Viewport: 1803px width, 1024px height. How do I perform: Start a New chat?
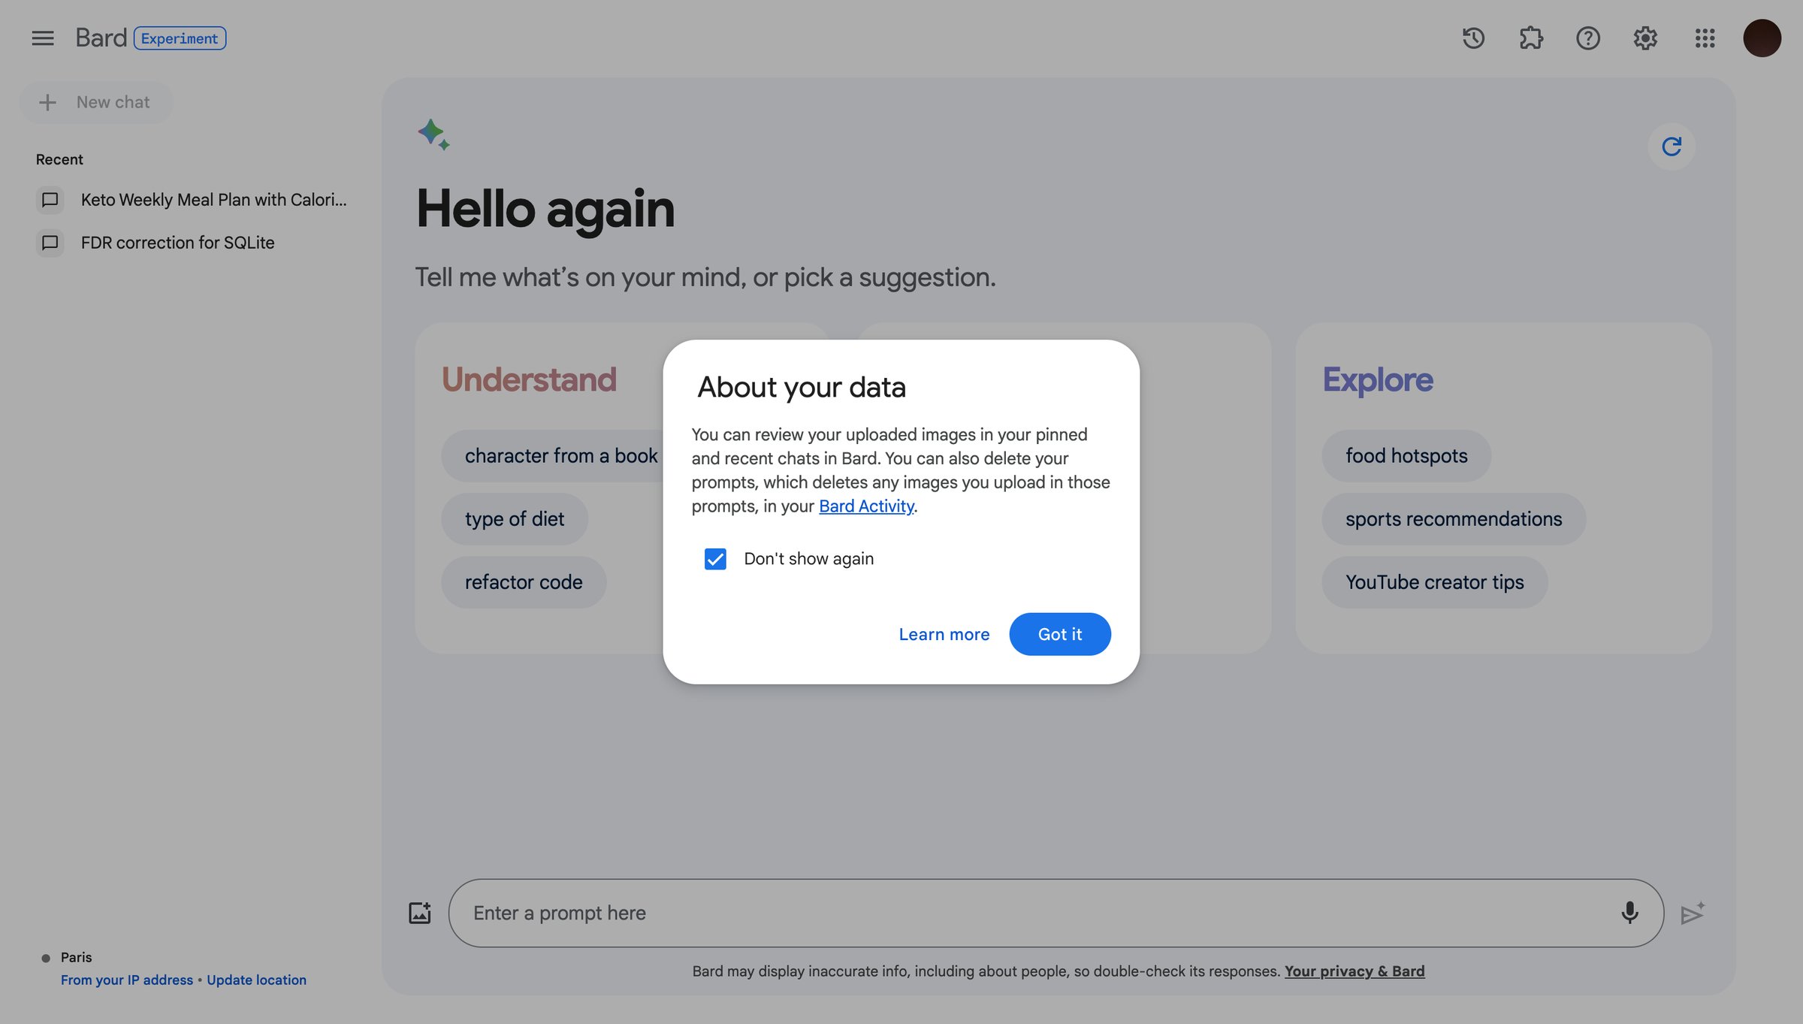(96, 102)
